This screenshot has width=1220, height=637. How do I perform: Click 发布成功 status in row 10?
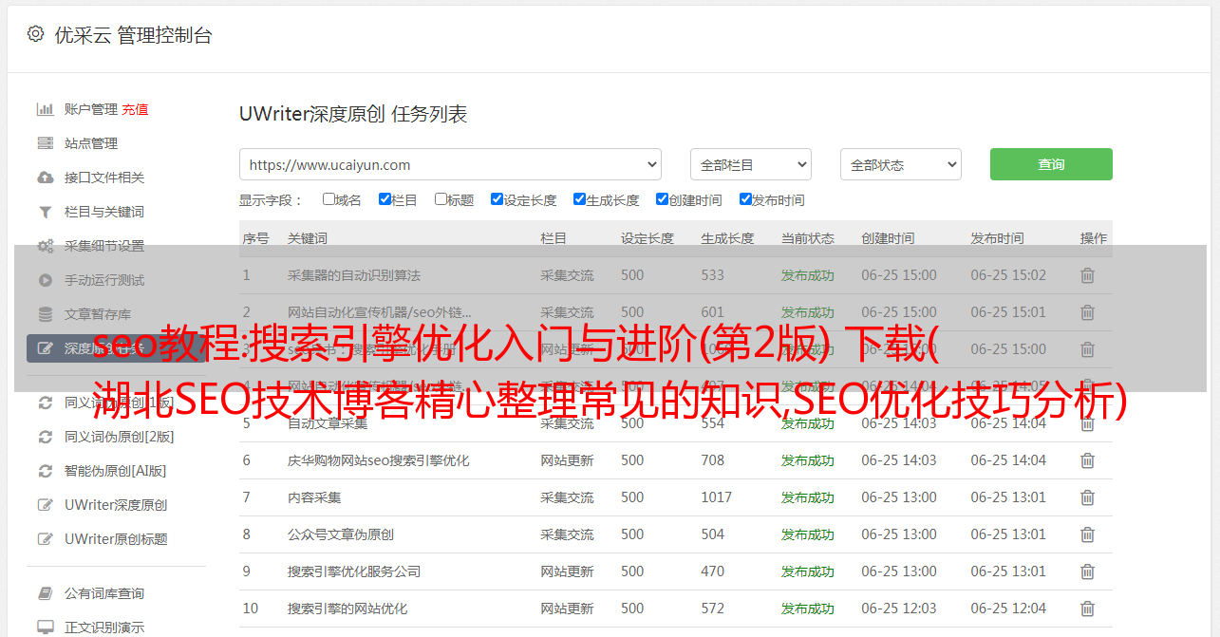coord(808,609)
